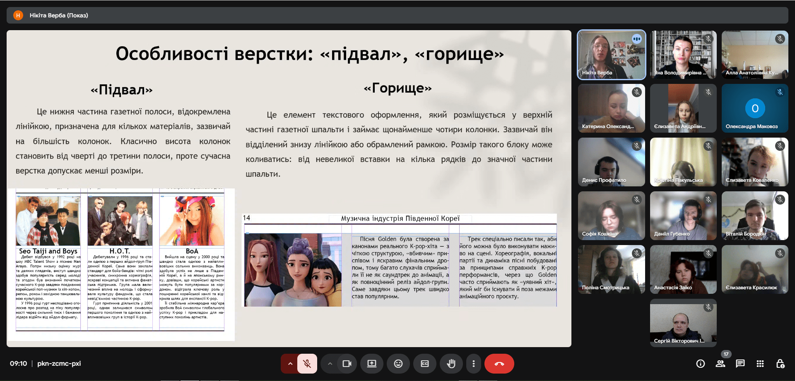Open emoji reactions
Screen dimensions: 795x381
[x=398, y=364]
